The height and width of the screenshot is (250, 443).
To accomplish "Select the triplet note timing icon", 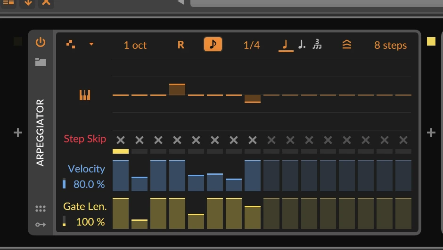I will [x=317, y=45].
